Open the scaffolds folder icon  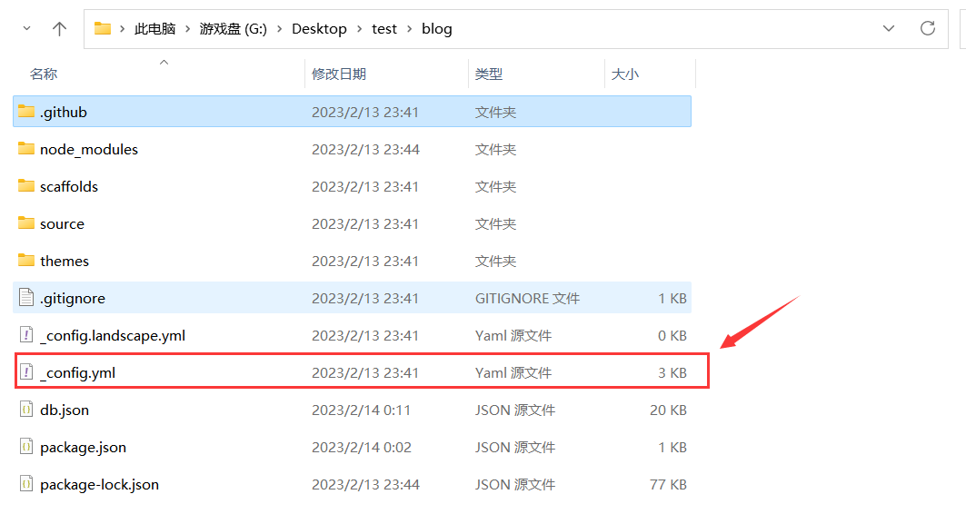coord(25,186)
